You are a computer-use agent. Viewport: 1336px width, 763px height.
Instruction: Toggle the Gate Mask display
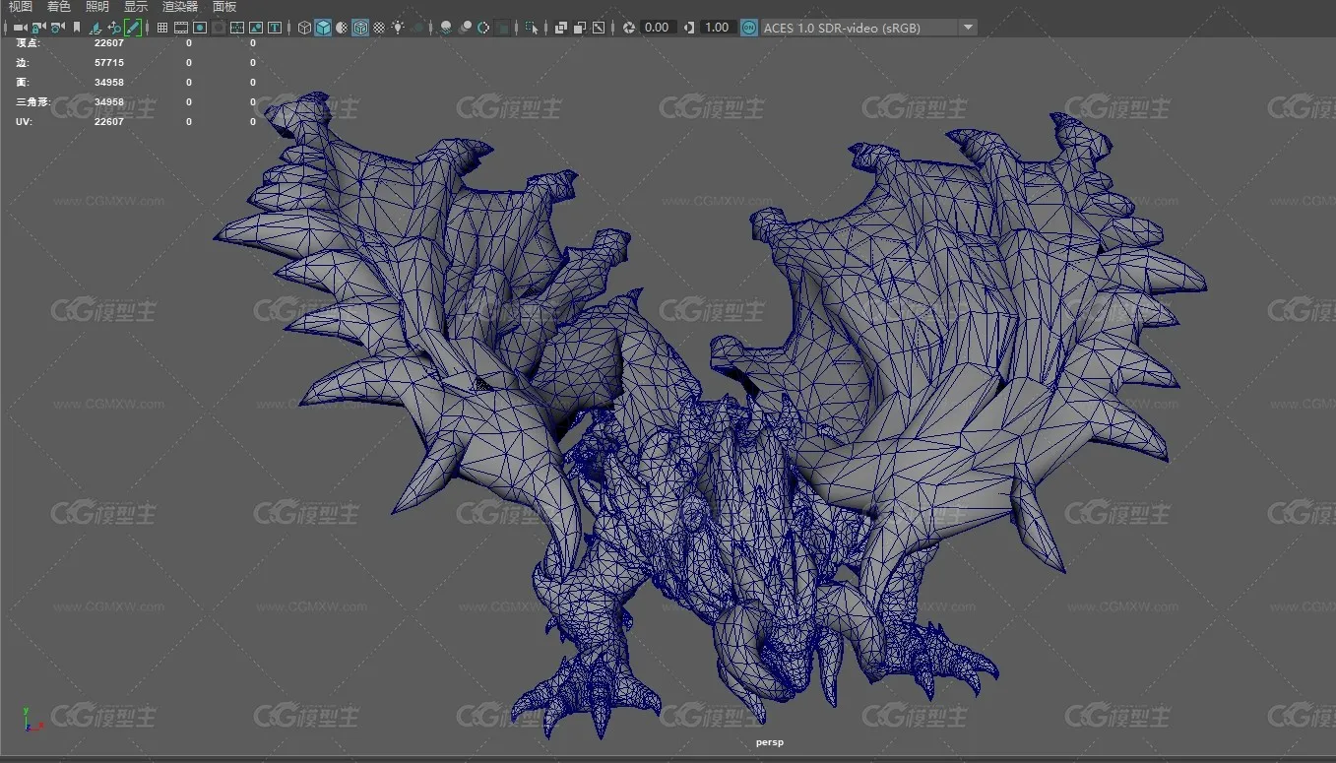(x=219, y=28)
